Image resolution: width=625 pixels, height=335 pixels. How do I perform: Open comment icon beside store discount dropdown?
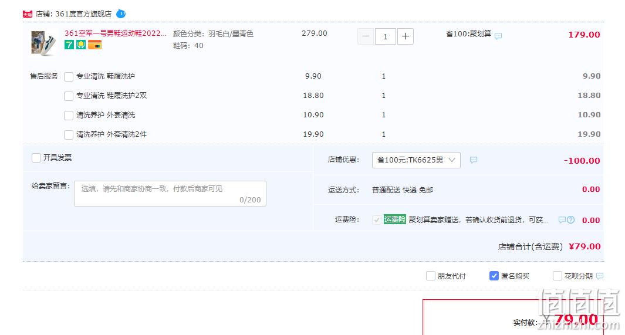tap(474, 160)
